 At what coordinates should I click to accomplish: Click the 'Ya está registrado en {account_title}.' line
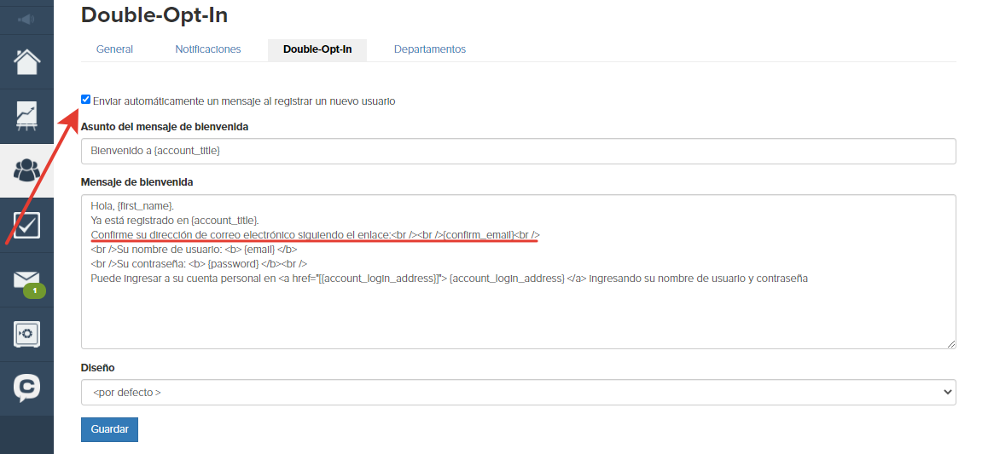coord(175,221)
